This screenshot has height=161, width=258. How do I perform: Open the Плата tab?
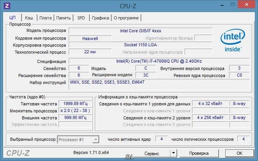pos(46,18)
